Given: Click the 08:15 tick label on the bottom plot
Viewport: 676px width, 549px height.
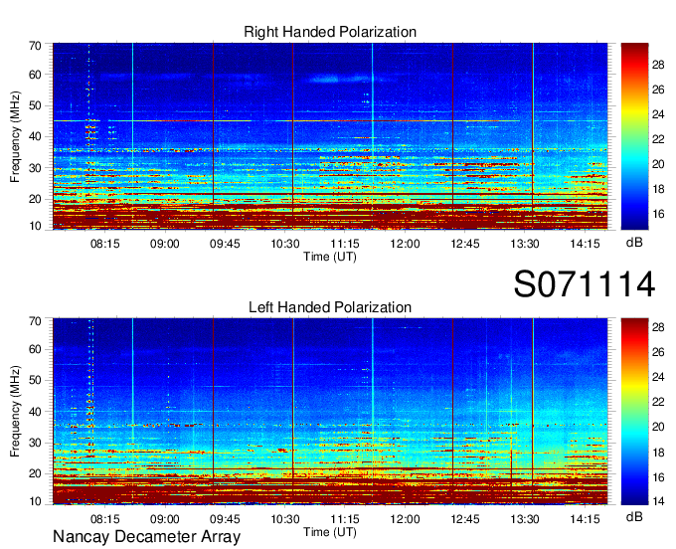Looking at the screenshot, I should tap(104, 519).
